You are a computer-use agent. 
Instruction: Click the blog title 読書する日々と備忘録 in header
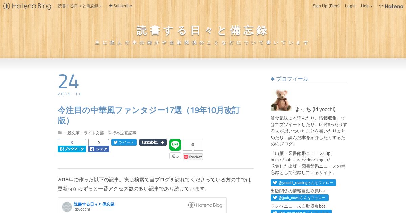coord(202,30)
